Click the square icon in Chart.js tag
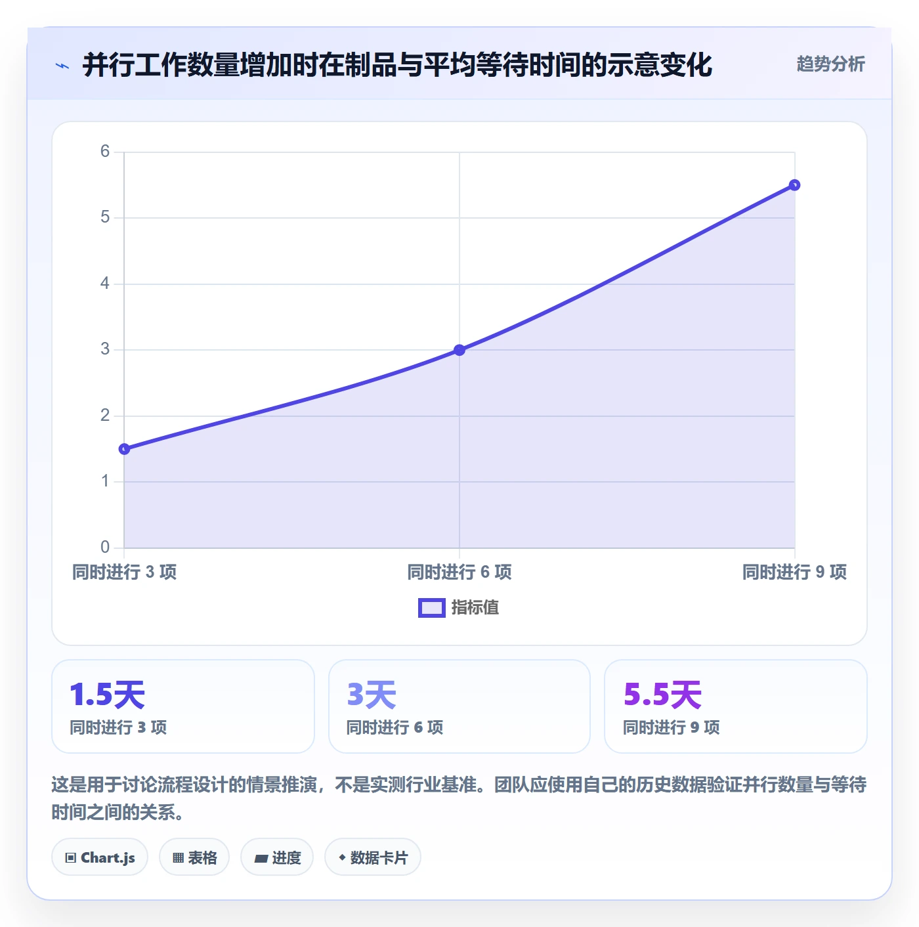The width and height of the screenshot is (919, 927). point(71,858)
